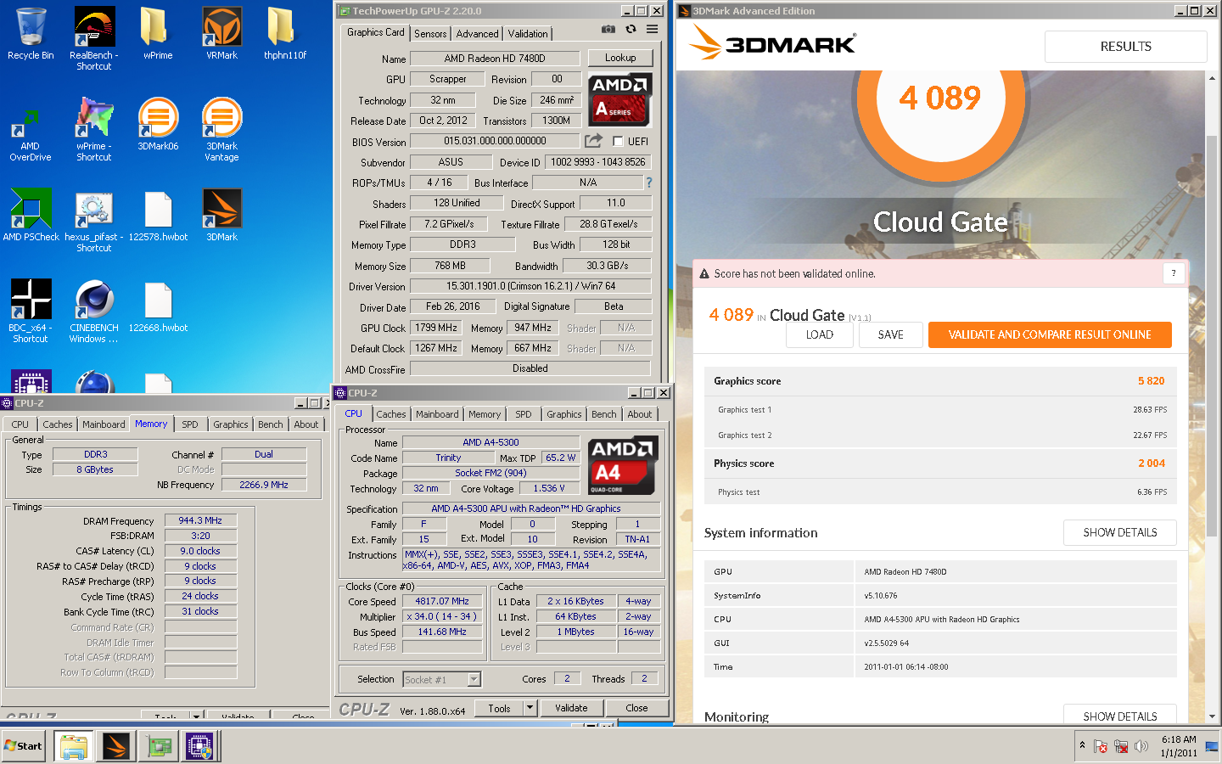Viewport: 1222px width, 764px height.
Task: Open the Tools dropdown arrow in the front CPU-Z window
Action: 530,708
